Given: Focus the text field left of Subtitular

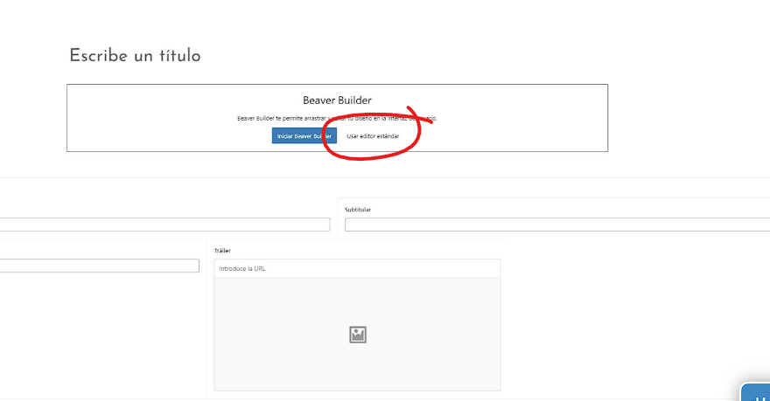Looking at the screenshot, I should (165, 225).
